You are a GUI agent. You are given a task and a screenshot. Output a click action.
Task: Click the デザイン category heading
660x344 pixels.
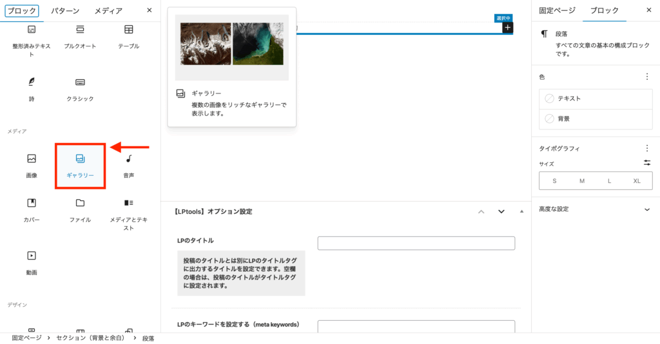[x=17, y=305]
